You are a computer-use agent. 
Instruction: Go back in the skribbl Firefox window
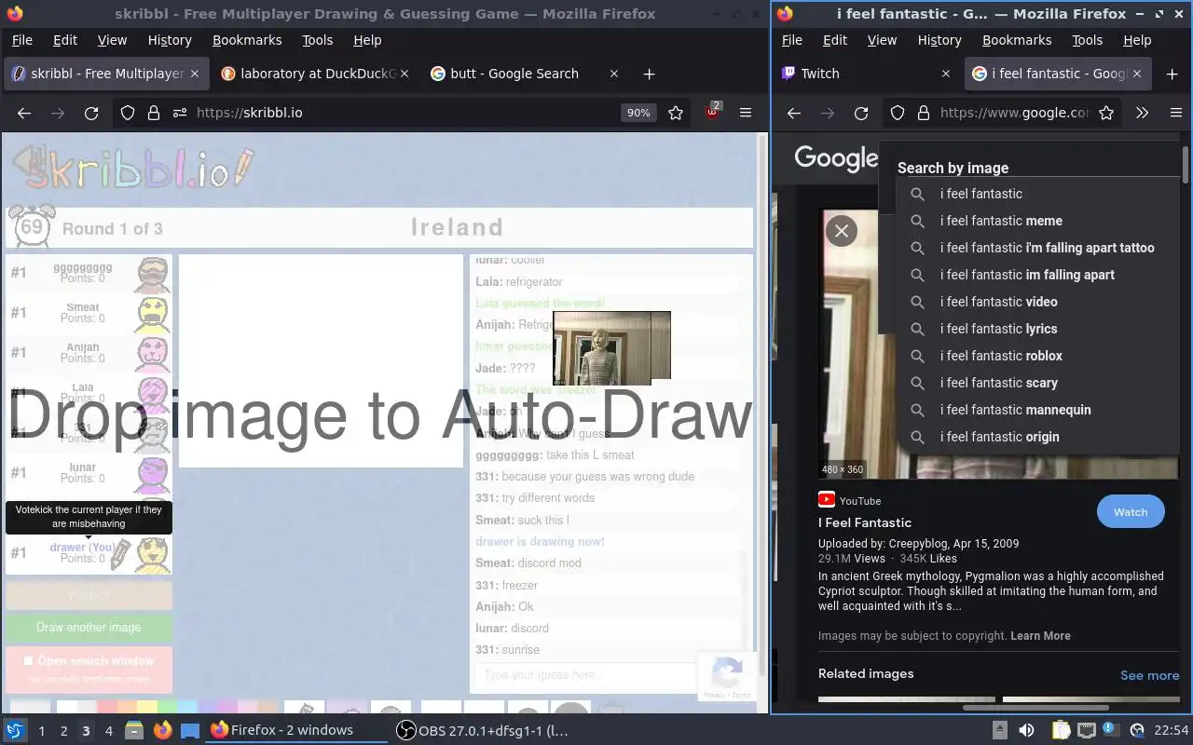point(24,113)
